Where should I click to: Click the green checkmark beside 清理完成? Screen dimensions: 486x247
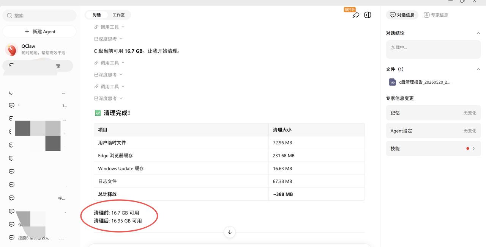pyautogui.click(x=98, y=113)
